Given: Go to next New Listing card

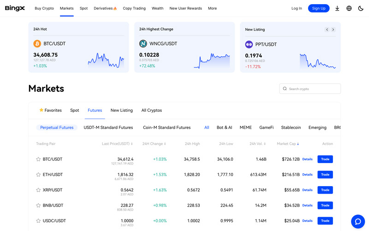Looking at the screenshot, I should (x=333, y=30).
